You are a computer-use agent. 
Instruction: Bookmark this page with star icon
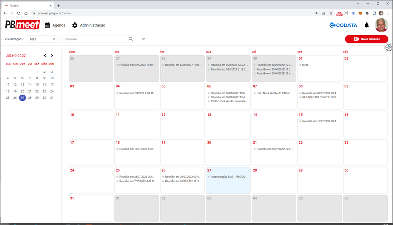coord(331,13)
